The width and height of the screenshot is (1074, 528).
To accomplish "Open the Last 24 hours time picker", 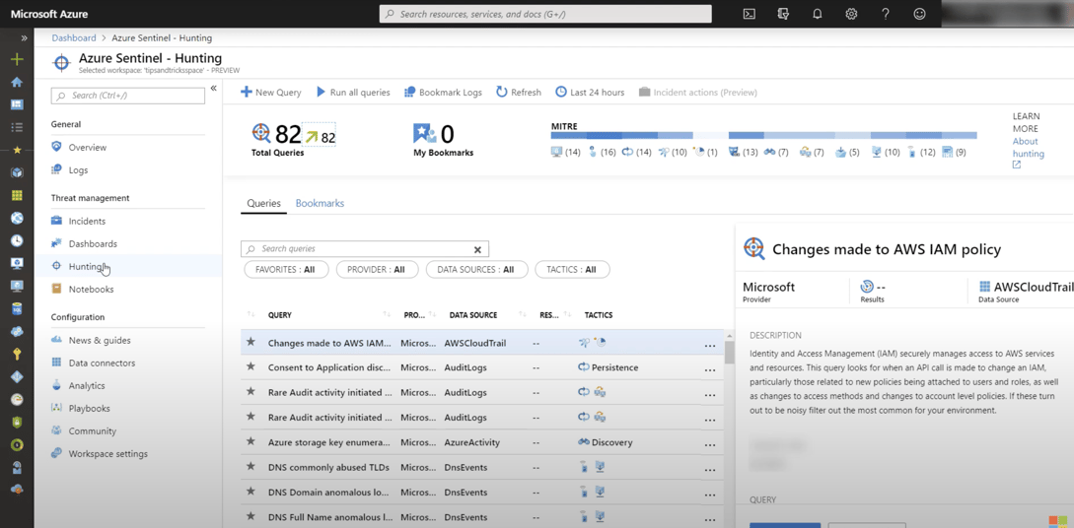I will [590, 93].
